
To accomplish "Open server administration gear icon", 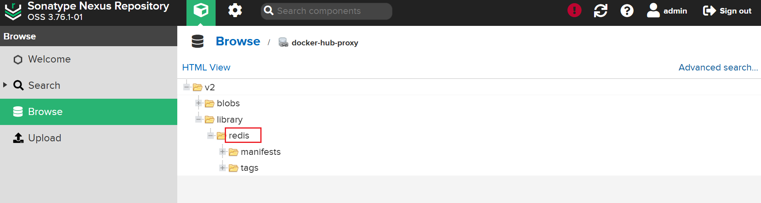I will 235,11.
